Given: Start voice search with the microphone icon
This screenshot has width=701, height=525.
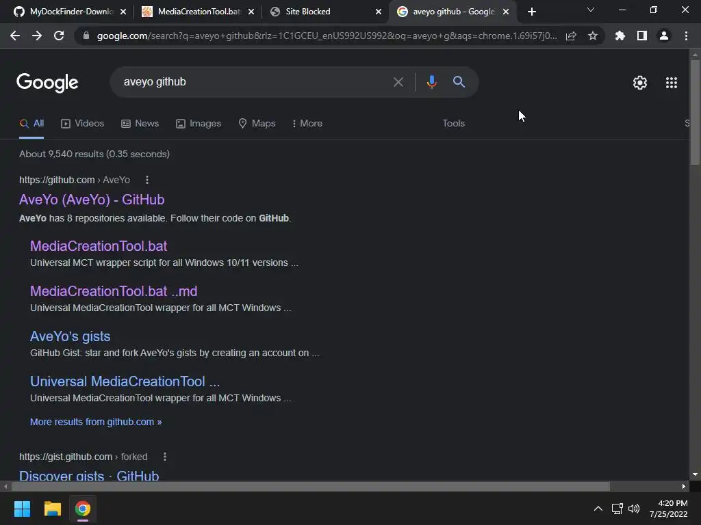Looking at the screenshot, I should point(431,82).
